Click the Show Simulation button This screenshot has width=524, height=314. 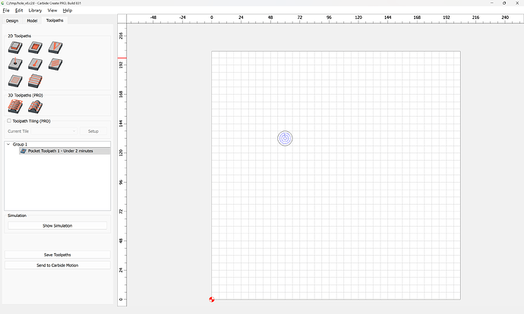tap(58, 225)
